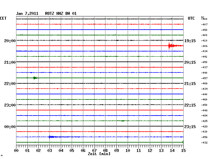The height and width of the screenshot is (159, 209).
Task: Click the DC offset value -428
Action: (204, 126)
